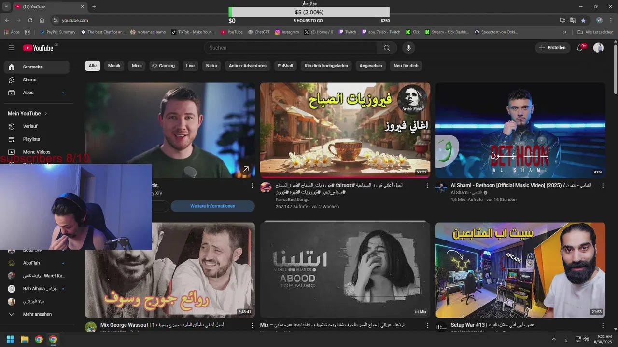Open new browser tab
Image resolution: width=618 pixels, height=347 pixels.
94,6
